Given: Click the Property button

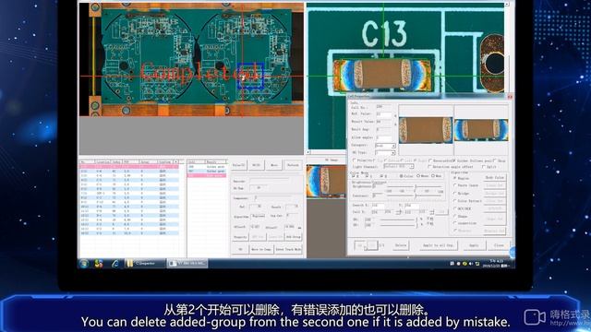Looking at the screenshot, I should (x=240, y=237).
